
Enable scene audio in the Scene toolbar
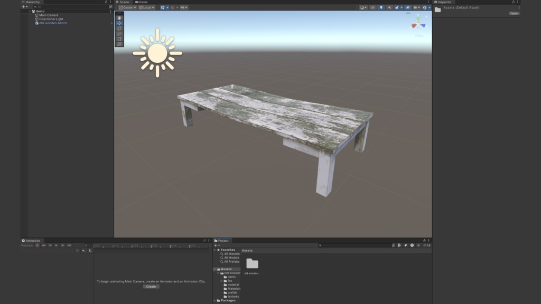[389, 7]
